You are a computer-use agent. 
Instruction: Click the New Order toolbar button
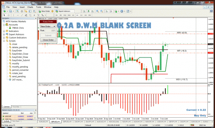click(44, 11)
